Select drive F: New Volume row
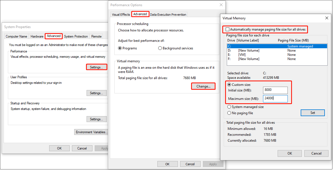Image resolution: width=333 pixels, height=170 pixels. point(277,59)
